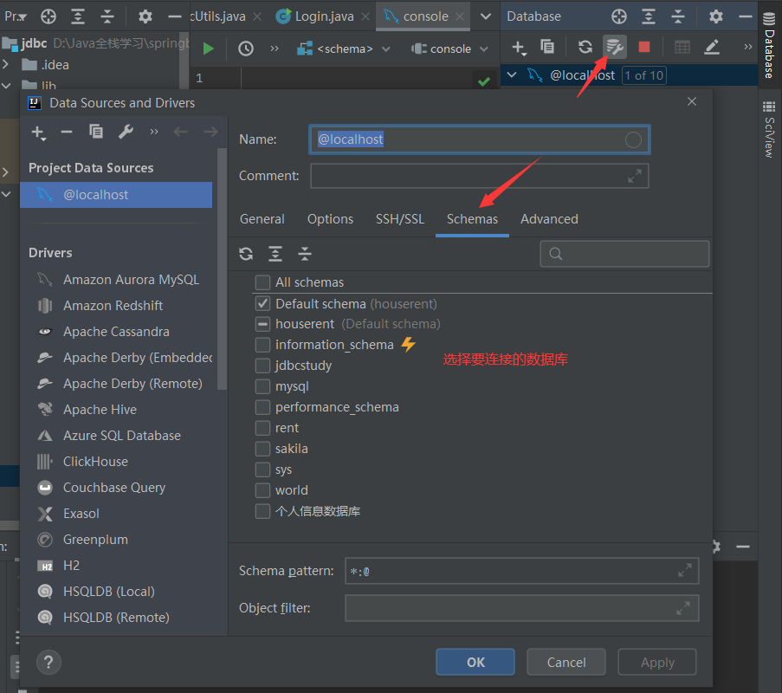This screenshot has width=782, height=693.
Task: Click edit source pencil icon in Database toolbar
Action: (x=712, y=47)
